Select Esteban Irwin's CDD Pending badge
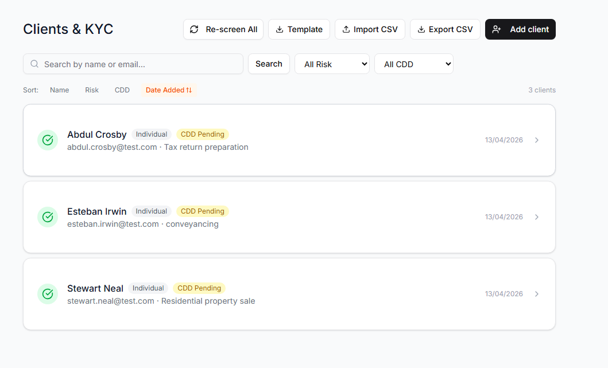 [x=202, y=211]
